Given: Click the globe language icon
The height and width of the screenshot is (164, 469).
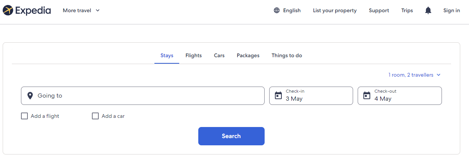Looking at the screenshot, I should 277,11.
